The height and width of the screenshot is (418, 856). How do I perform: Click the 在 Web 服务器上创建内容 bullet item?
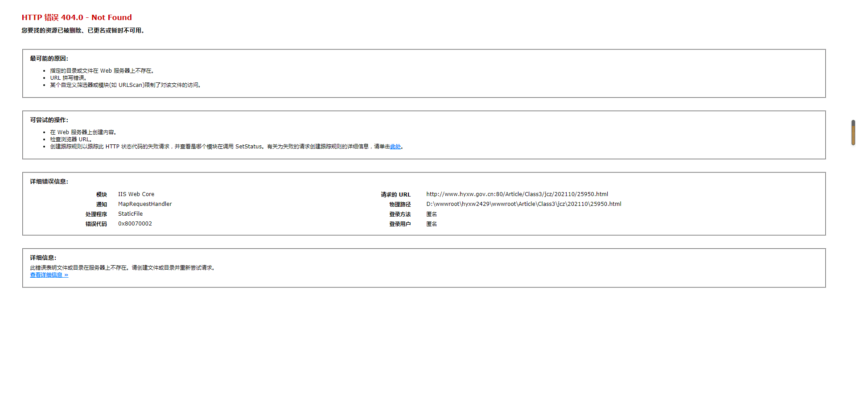coord(83,132)
